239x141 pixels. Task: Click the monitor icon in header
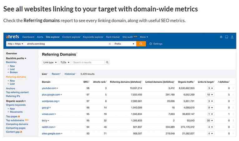coord(227,37)
